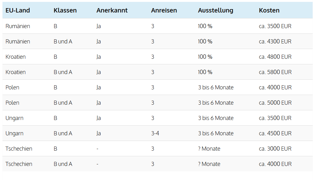Select ca. 3000 EUR cost cell

[275, 149]
